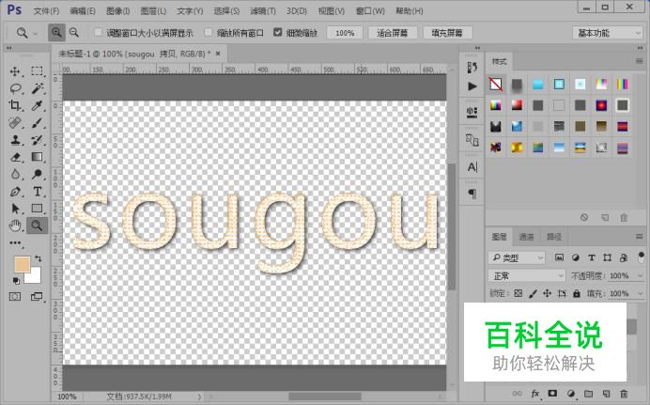Click the background color swatch
This screenshot has height=405, width=650.
(x=35, y=276)
